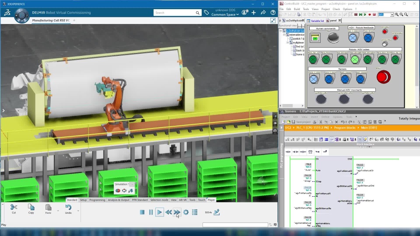
Task: Open the Help question mark icon
Action: coord(273,13)
